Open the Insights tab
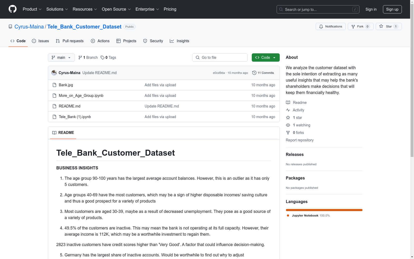This screenshot has width=414, height=259. 180,41
